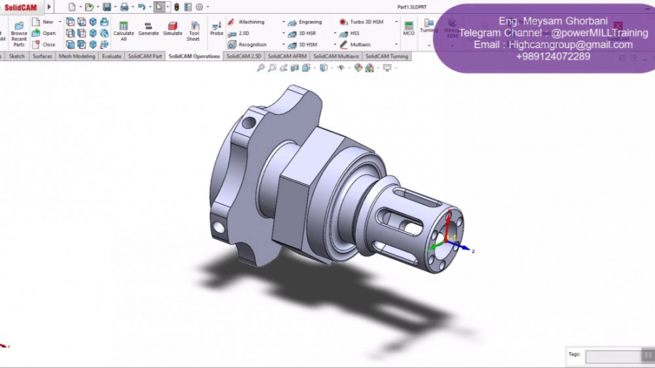Start Simulate from the ribbon
Viewport: 655px width, 368px height.
coord(172,29)
